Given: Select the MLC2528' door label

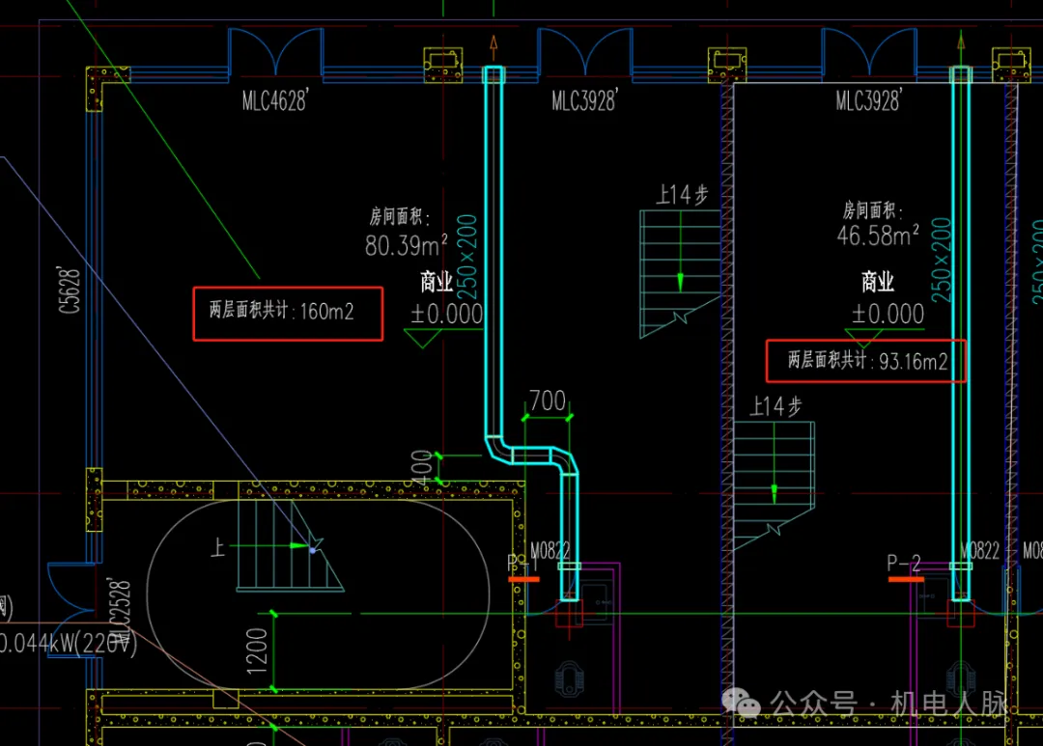Looking at the screenshot, I should coord(119,618).
